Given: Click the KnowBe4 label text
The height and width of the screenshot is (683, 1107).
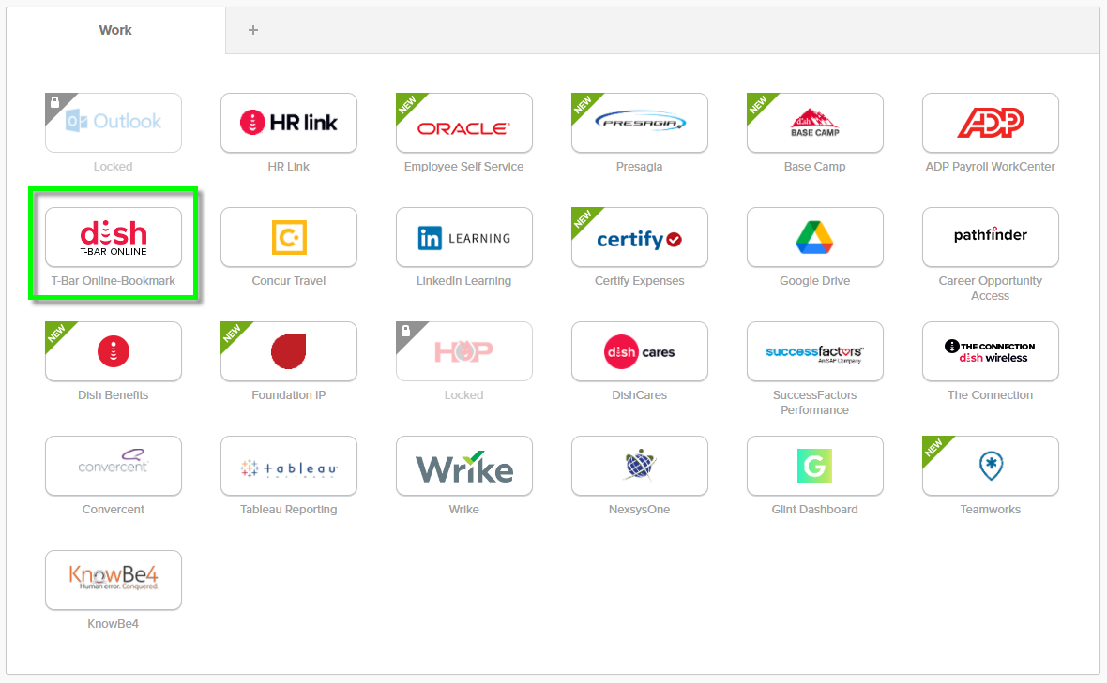Looking at the screenshot, I should pyautogui.click(x=113, y=623).
